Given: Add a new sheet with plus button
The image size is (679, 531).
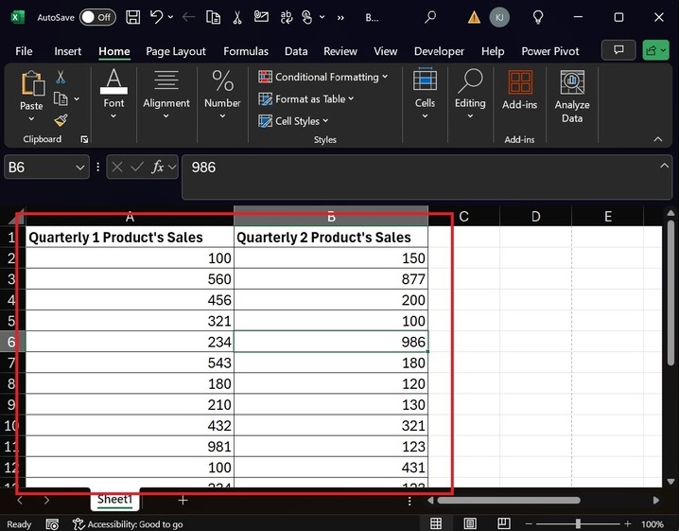Looking at the screenshot, I should click(x=183, y=500).
